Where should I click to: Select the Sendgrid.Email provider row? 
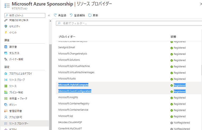click(x=129, y=47)
